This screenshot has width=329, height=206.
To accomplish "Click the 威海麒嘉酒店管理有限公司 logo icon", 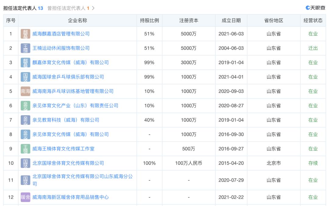I will point(26,34).
